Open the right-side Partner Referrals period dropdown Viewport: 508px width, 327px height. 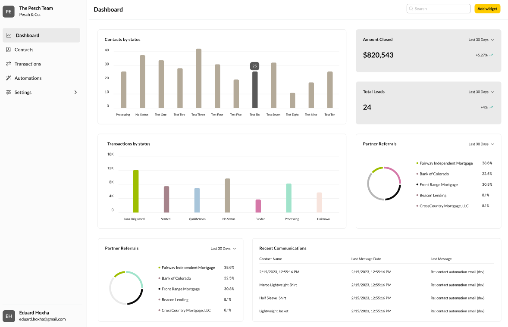tap(481, 144)
